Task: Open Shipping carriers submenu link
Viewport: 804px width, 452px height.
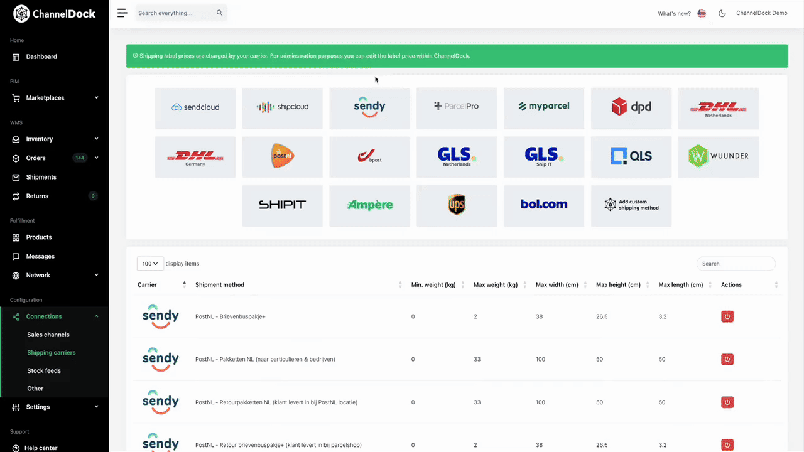Action: point(52,353)
